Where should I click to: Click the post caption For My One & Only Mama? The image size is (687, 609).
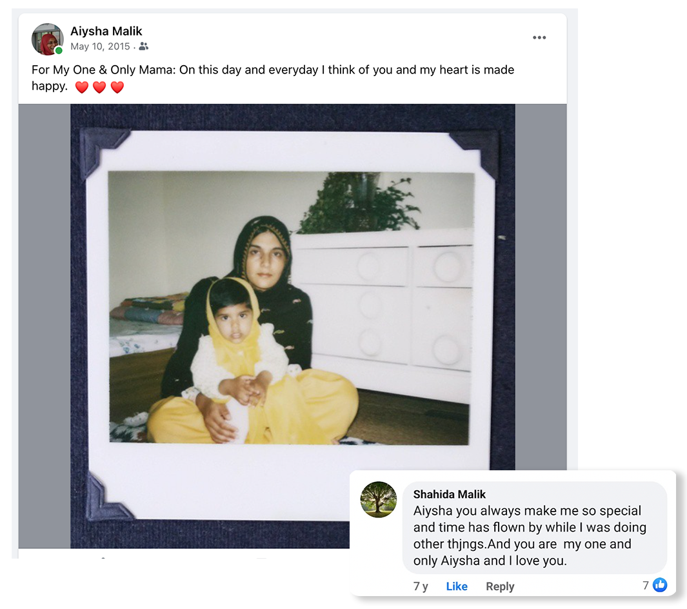[272, 77]
